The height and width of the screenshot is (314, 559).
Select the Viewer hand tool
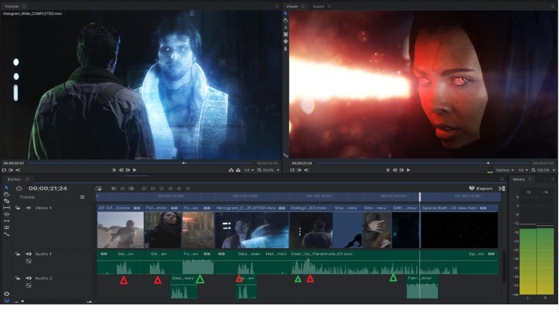coord(286,20)
